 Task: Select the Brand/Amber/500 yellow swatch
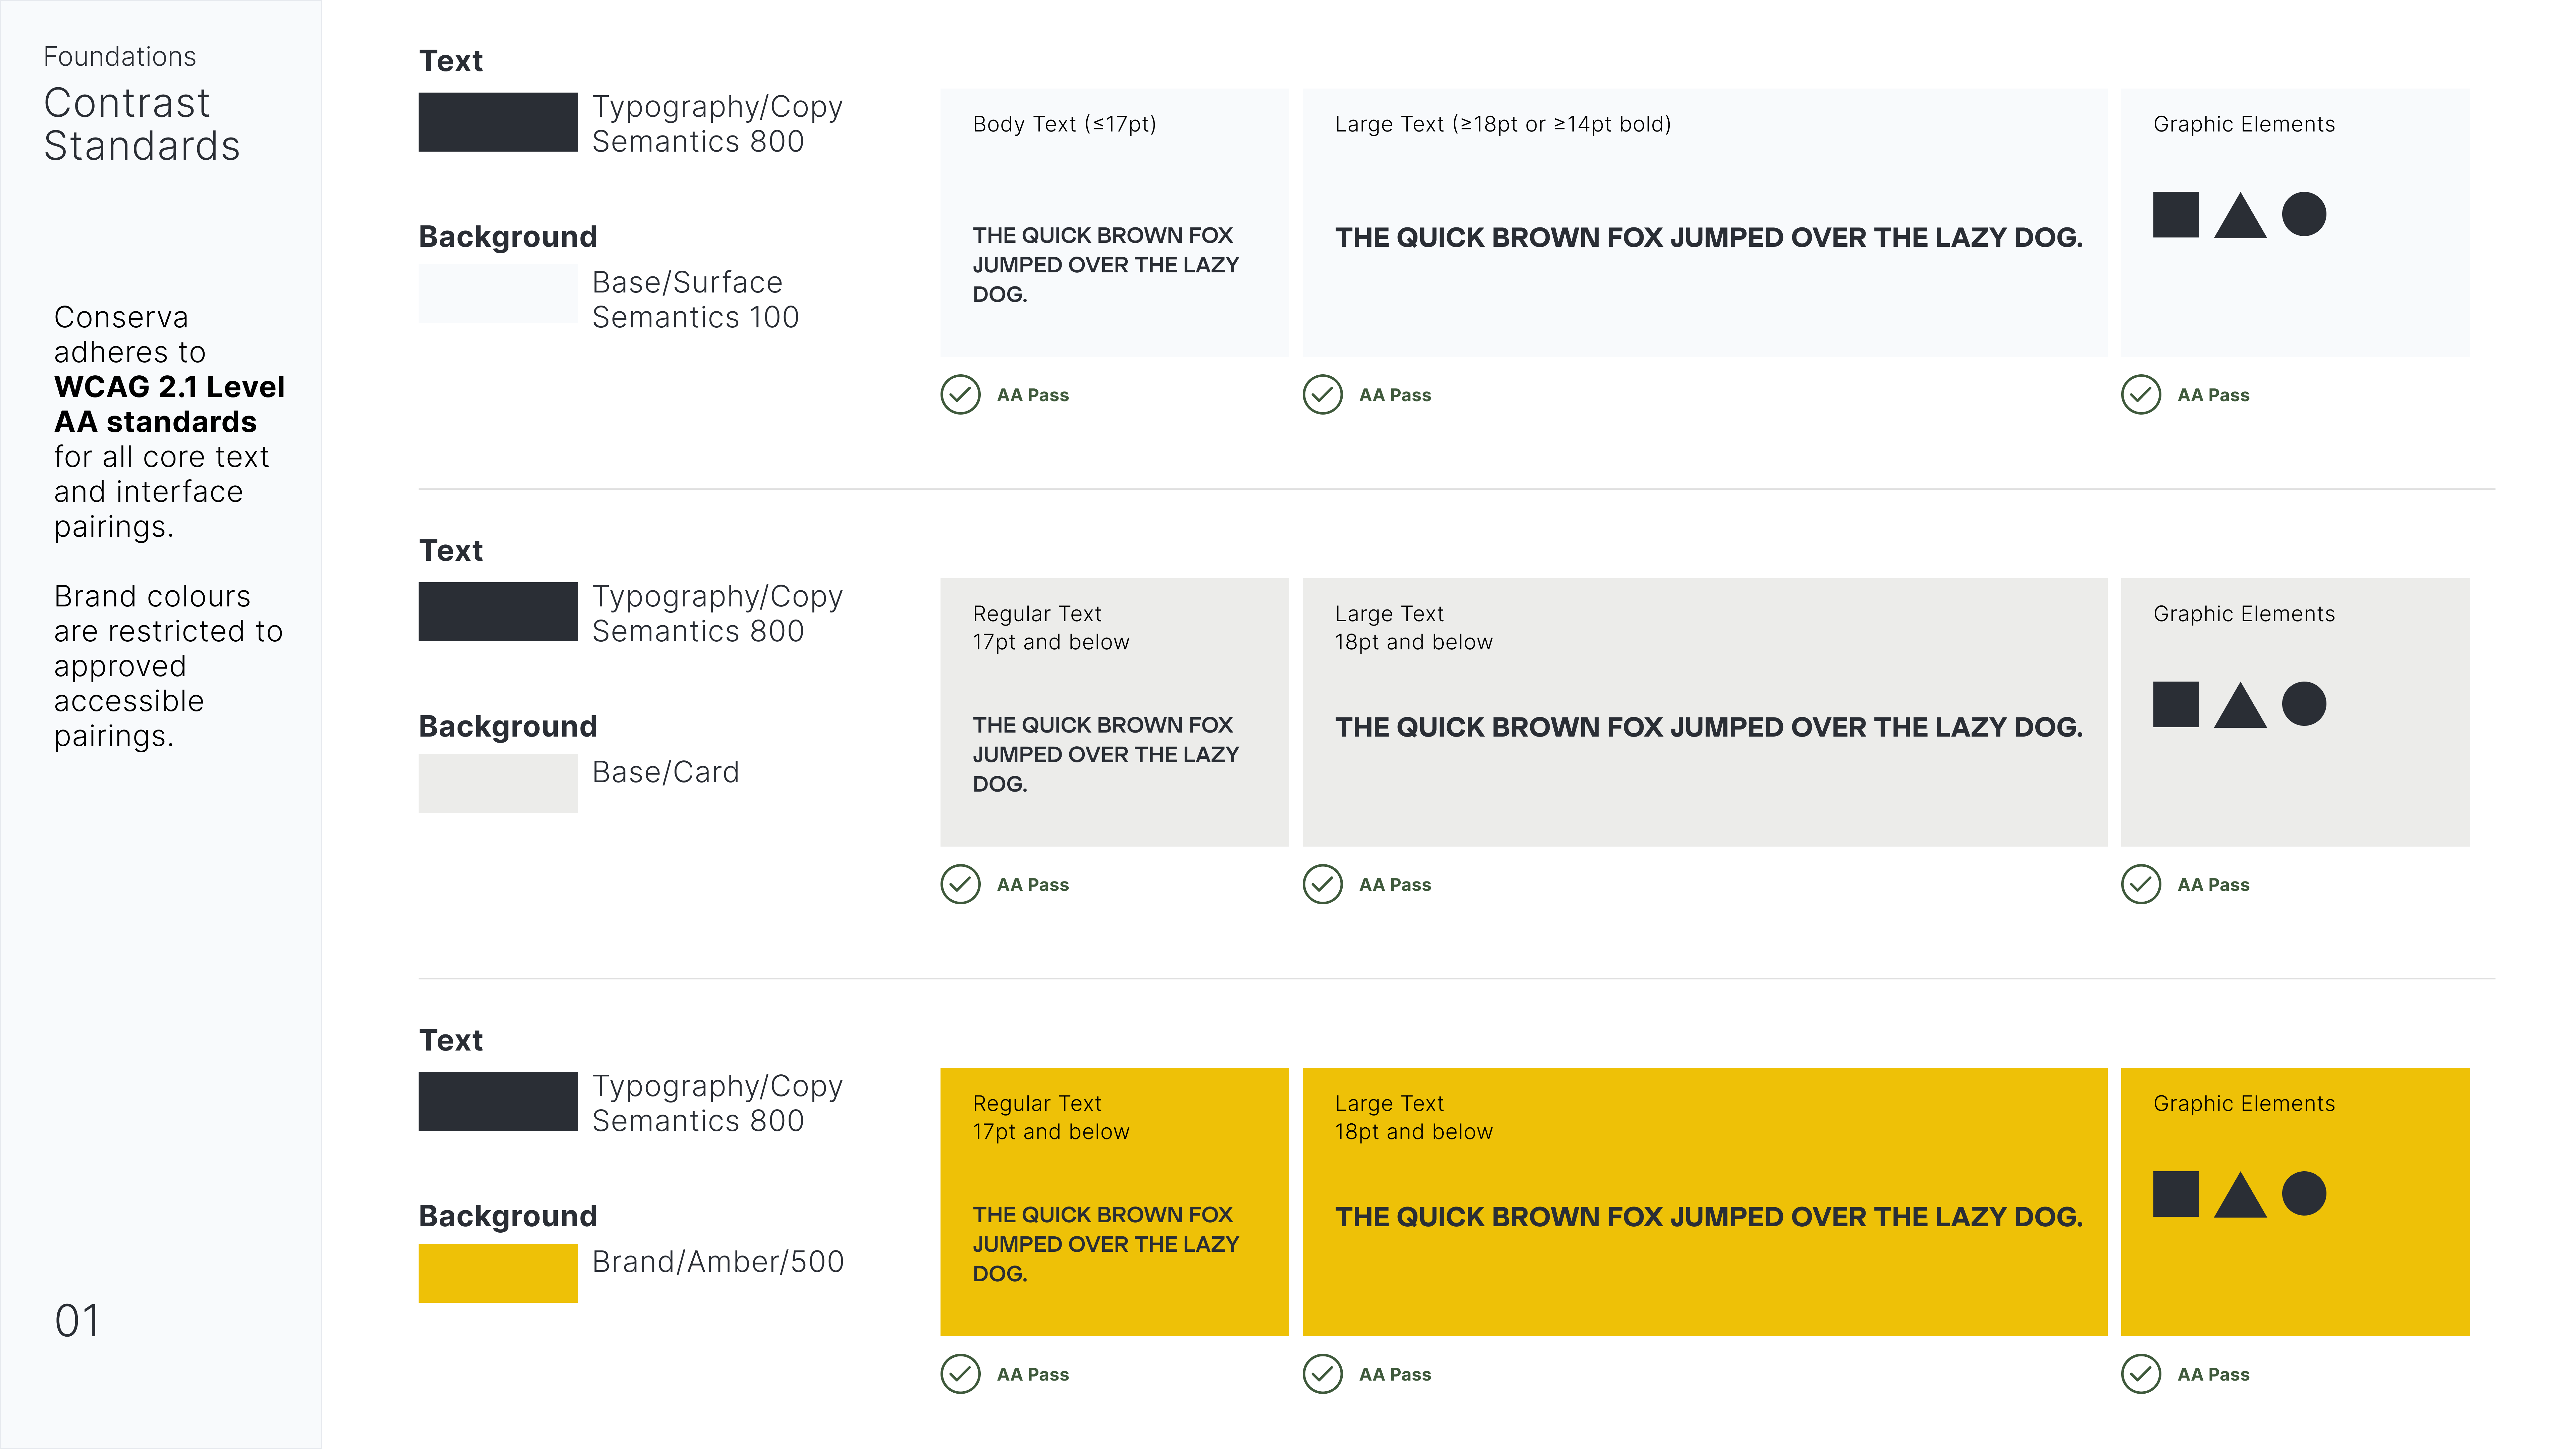[x=497, y=1272]
